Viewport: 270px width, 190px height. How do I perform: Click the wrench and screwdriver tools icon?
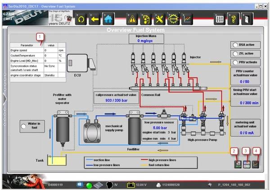pos(159,18)
